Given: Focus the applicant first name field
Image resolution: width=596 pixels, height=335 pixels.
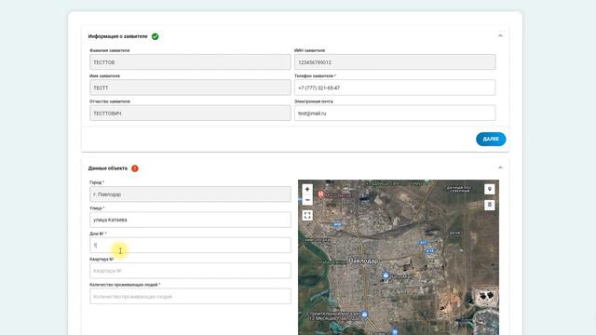Looking at the screenshot, I should point(190,87).
